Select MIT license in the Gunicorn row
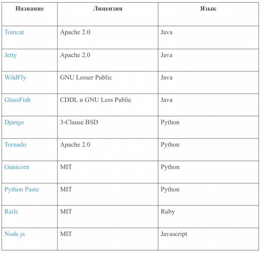 click(x=66, y=167)
